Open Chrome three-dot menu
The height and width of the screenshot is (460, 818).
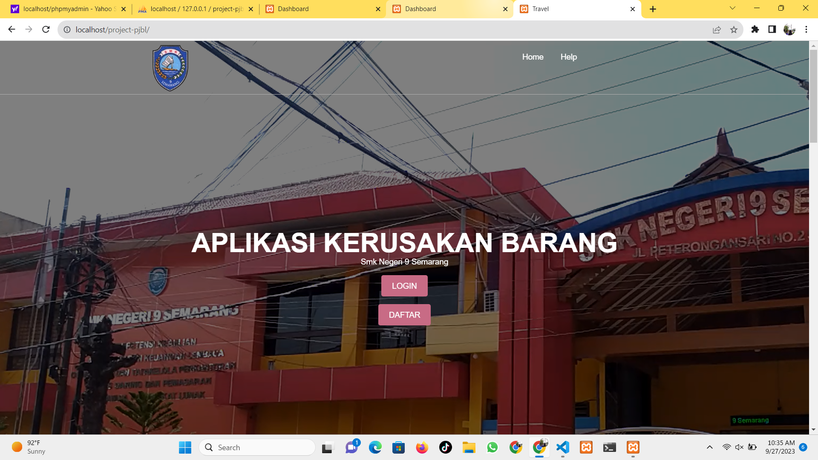806,29
